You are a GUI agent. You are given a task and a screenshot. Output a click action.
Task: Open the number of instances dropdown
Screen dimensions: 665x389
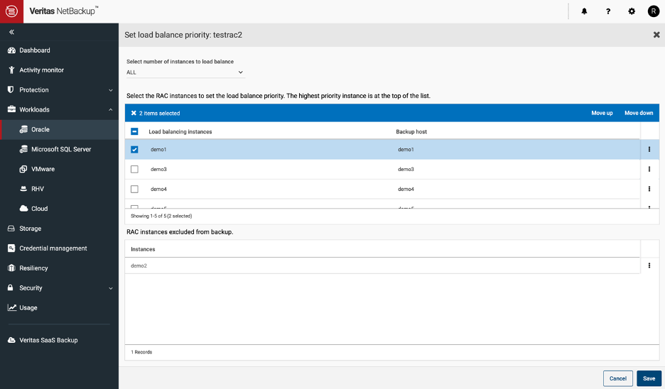point(185,72)
